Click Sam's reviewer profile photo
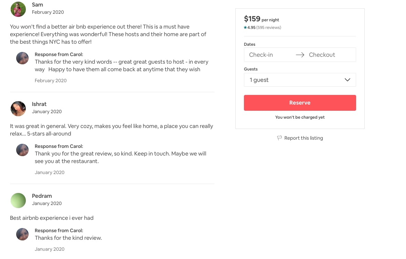Screen dimensions: 406x259 [x=18, y=9]
